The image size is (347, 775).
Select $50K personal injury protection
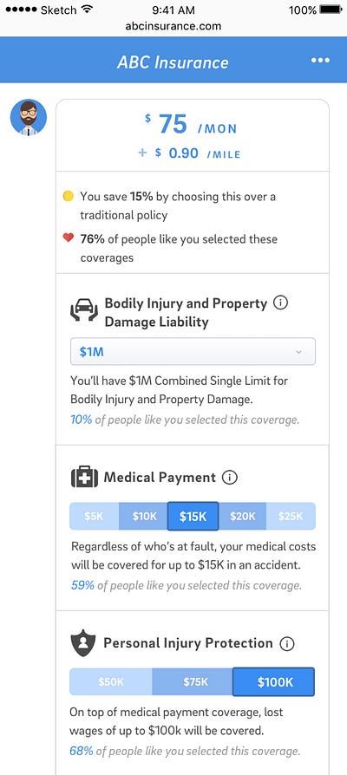click(111, 682)
